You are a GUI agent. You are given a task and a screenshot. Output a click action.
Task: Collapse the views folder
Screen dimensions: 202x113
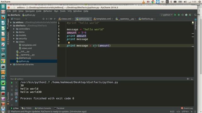coord(14,42)
